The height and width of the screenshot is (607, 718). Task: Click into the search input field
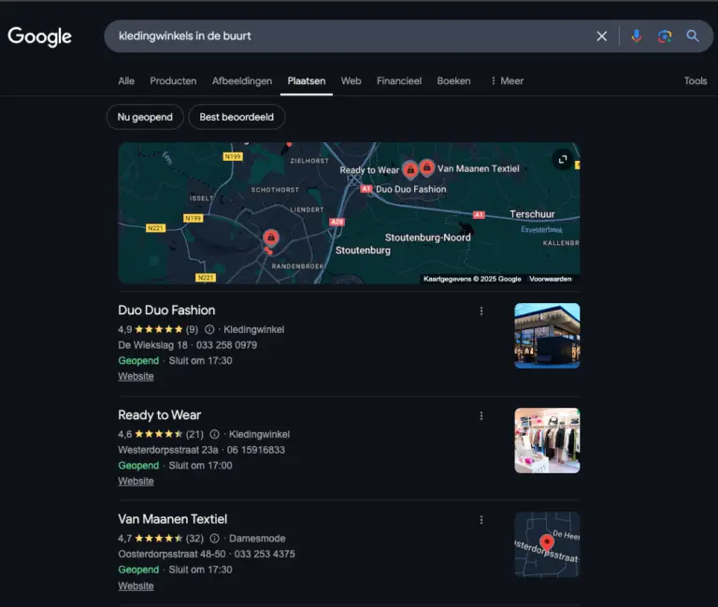click(x=346, y=36)
